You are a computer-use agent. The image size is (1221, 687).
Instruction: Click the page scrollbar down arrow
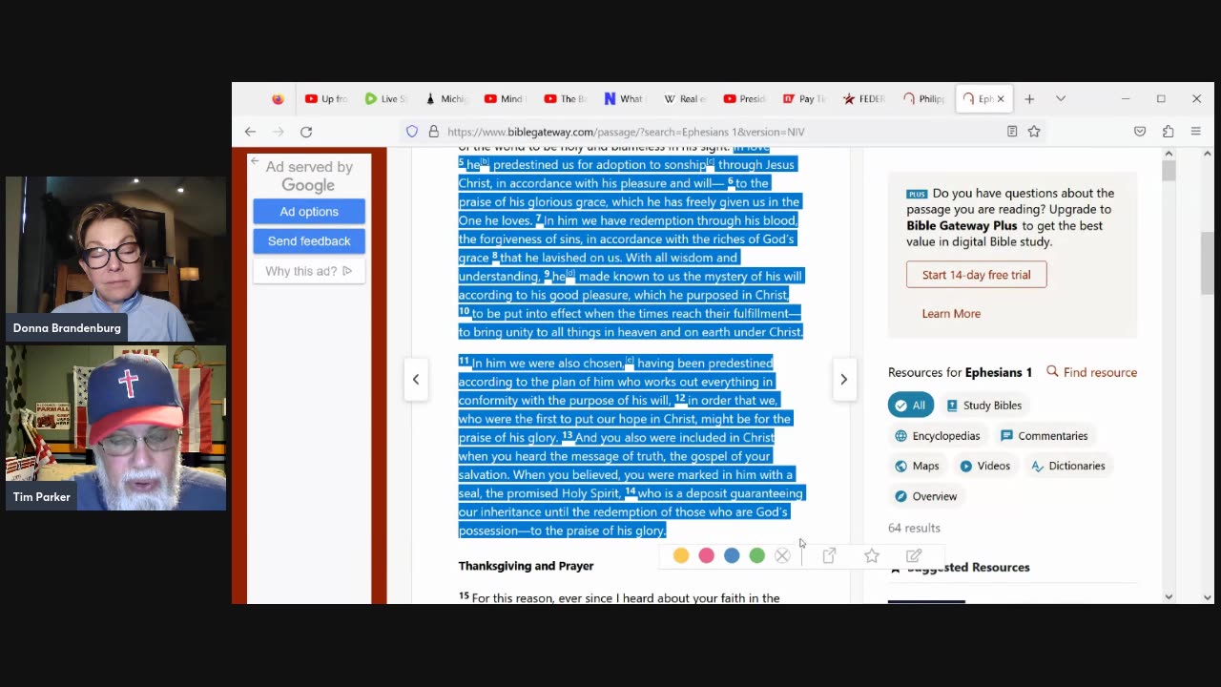click(1207, 597)
